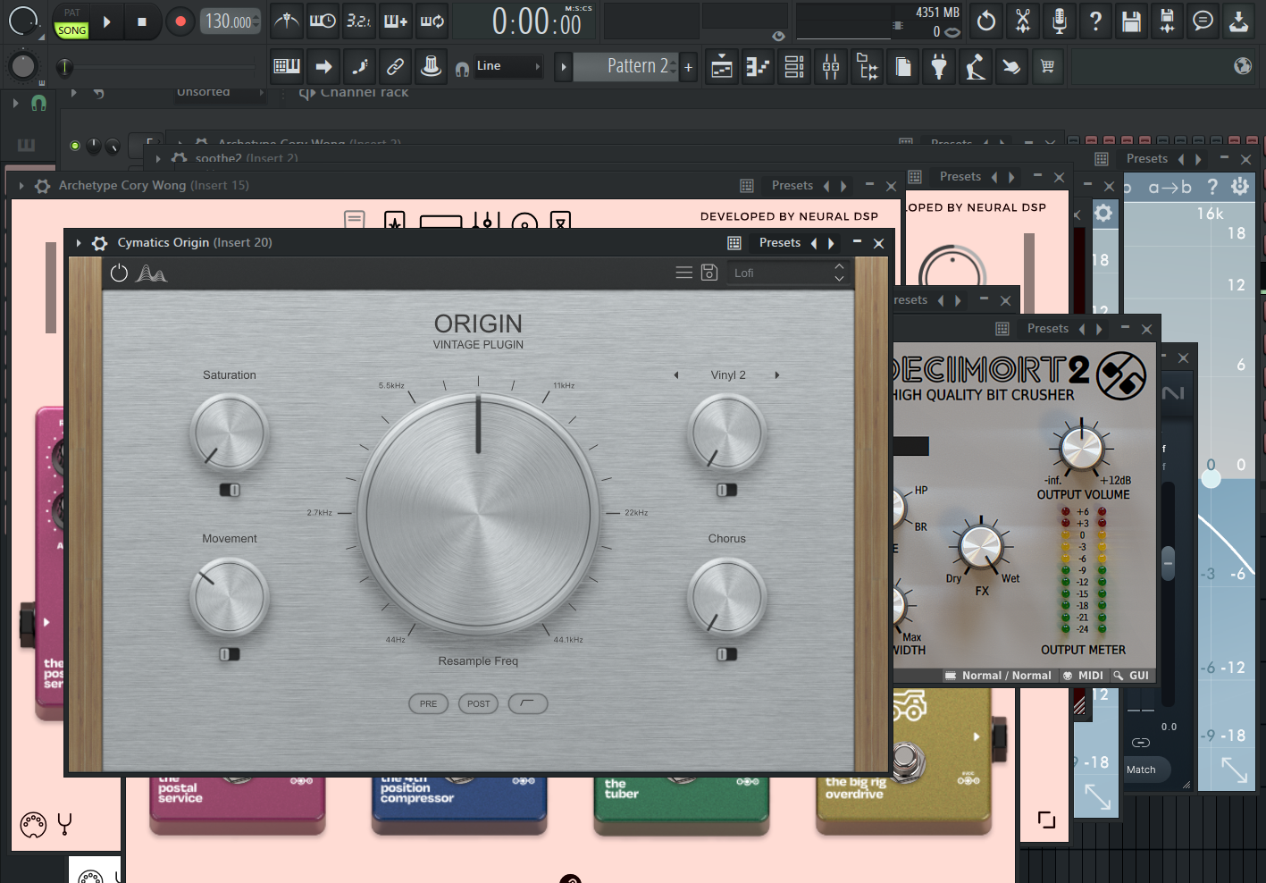
Task: Add a new pattern with plus button
Action: click(688, 67)
